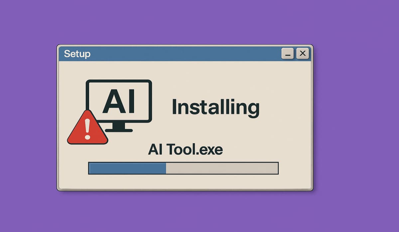Select the red warning triangle icon
Viewport: 399px width, 232px height.
tap(87, 133)
